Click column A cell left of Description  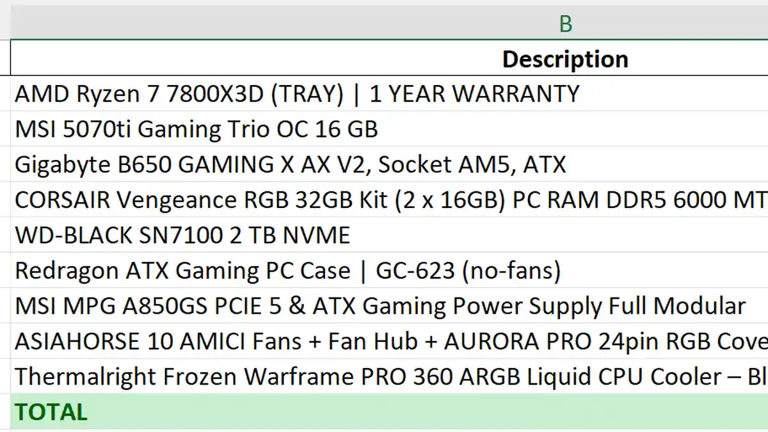tap(4, 59)
